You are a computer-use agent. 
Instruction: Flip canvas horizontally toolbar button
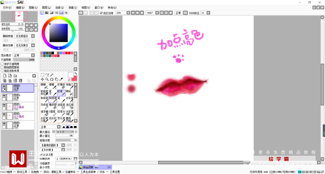tap(185, 13)
